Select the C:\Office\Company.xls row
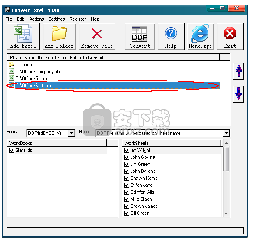 114,72
